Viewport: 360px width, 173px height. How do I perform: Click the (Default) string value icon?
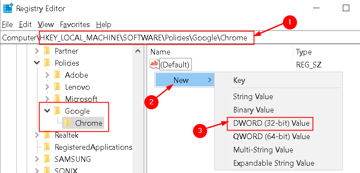pos(154,65)
